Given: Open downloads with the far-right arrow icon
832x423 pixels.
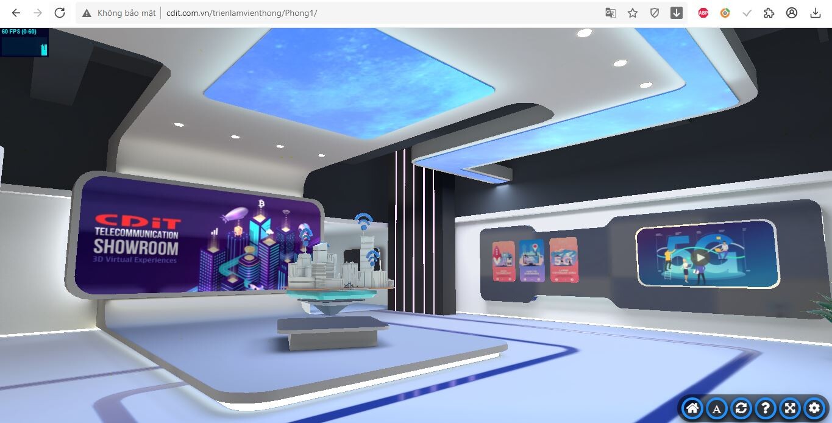Looking at the screenshot, I should coord(816,12).
